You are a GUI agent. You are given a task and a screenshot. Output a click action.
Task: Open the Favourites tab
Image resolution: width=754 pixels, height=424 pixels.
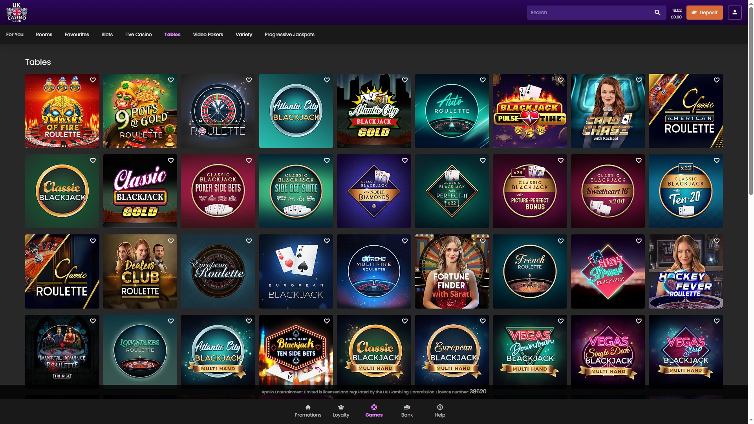(77, 35)
